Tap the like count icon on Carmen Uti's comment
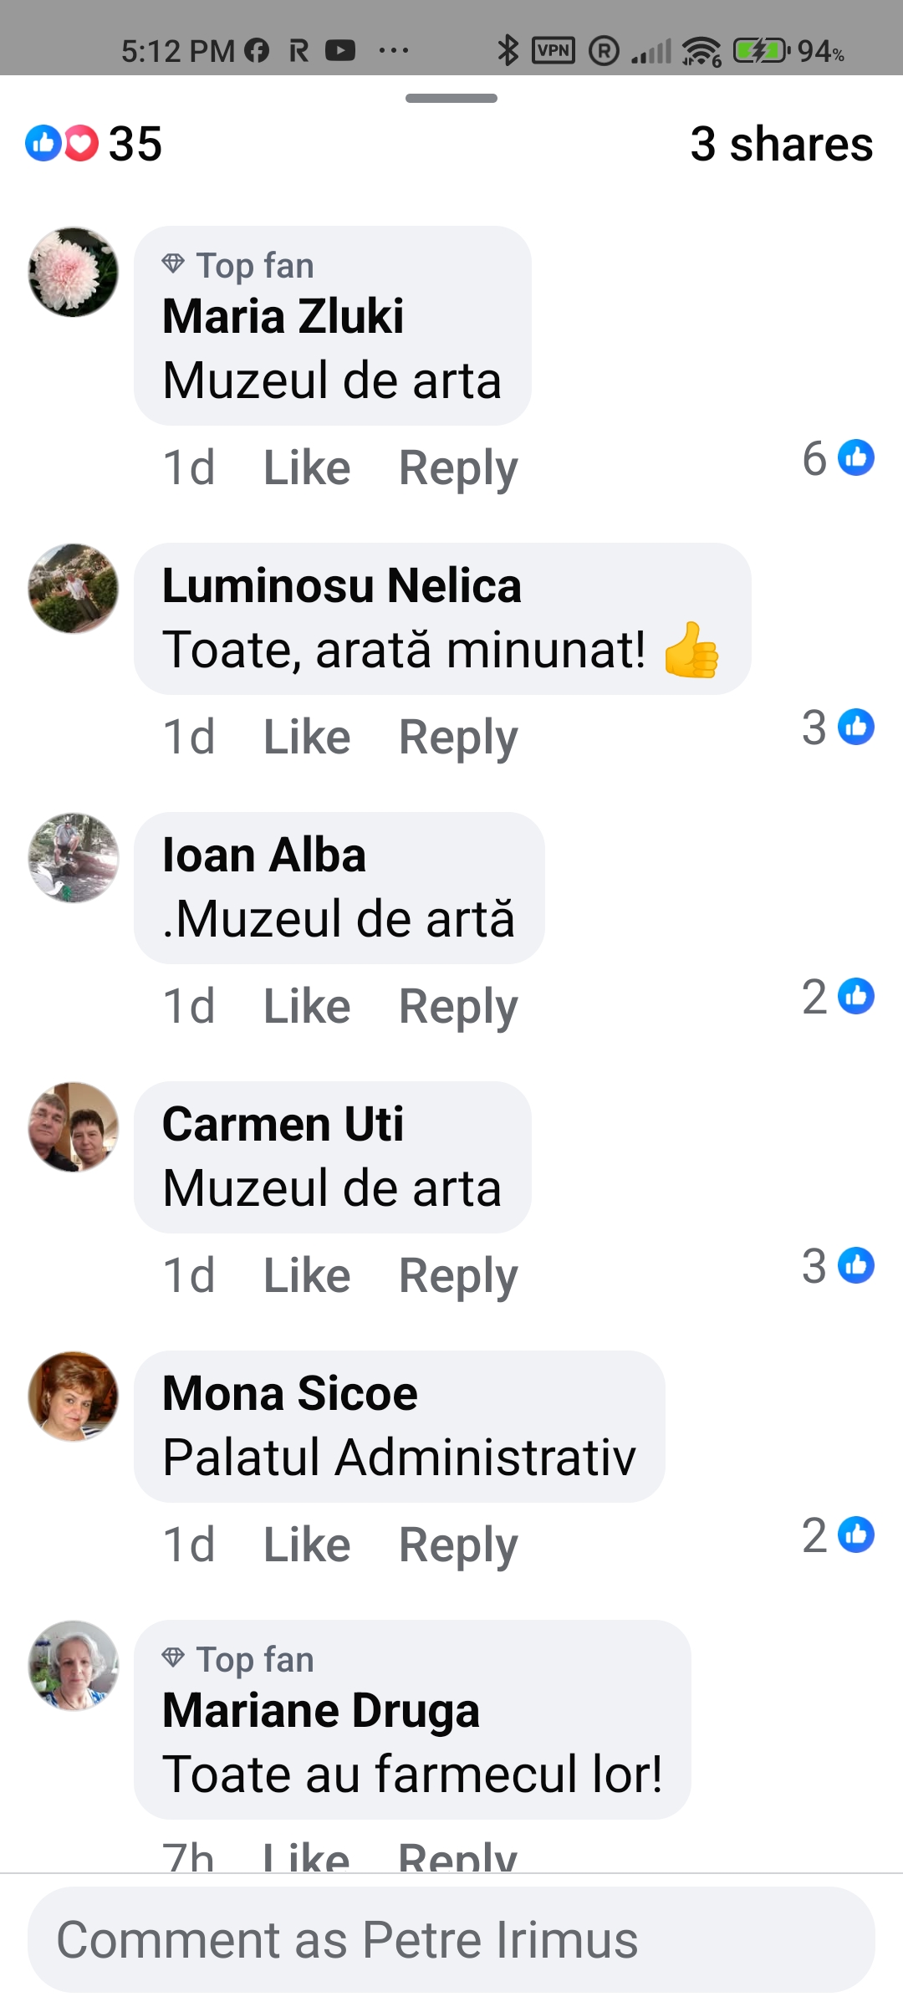Image resolution: width=903 pixels, height=2007 pixels. point(856,1265)
